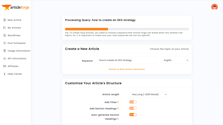Click the long-articles tip text
223x125 pixels.
point(124,34)
